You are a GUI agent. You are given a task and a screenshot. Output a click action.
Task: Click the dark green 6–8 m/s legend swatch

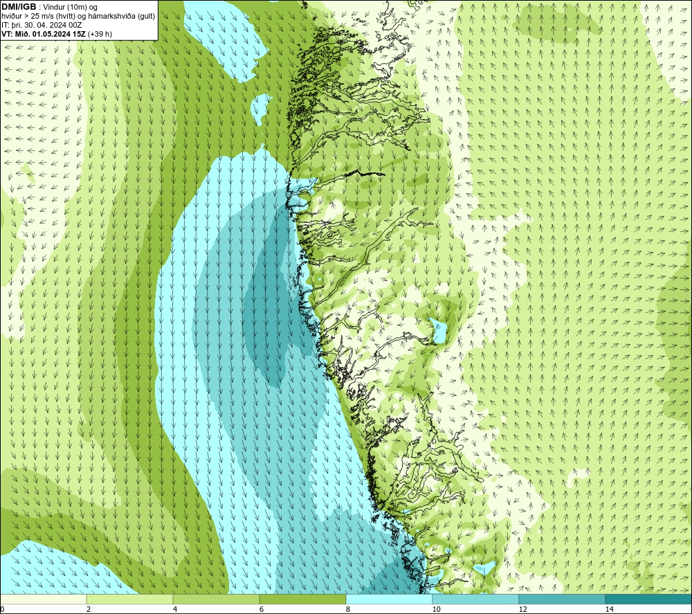point(303,599)
